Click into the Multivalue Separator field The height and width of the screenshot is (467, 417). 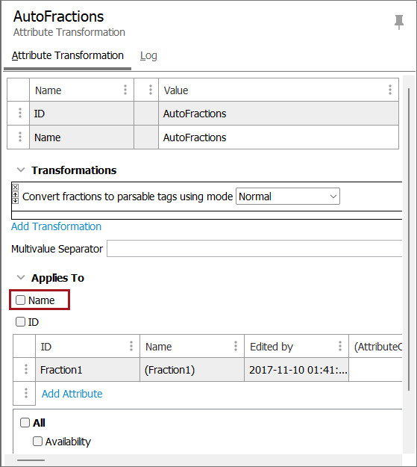tap(254, 249)
